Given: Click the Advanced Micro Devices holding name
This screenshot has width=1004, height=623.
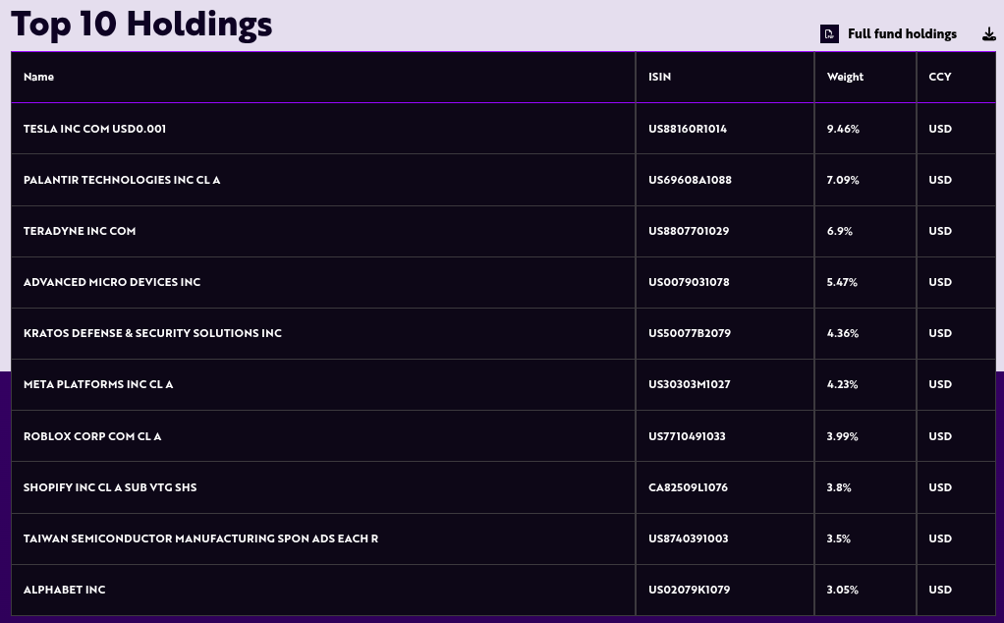Looking at the screenshot, I should (x=112, y=282).
